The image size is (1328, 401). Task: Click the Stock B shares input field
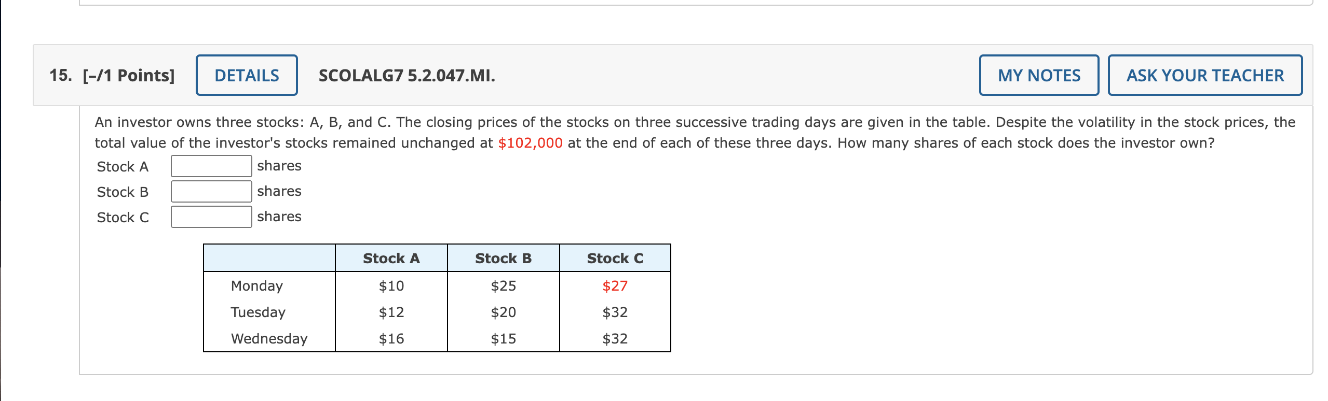tap(210, 191)
